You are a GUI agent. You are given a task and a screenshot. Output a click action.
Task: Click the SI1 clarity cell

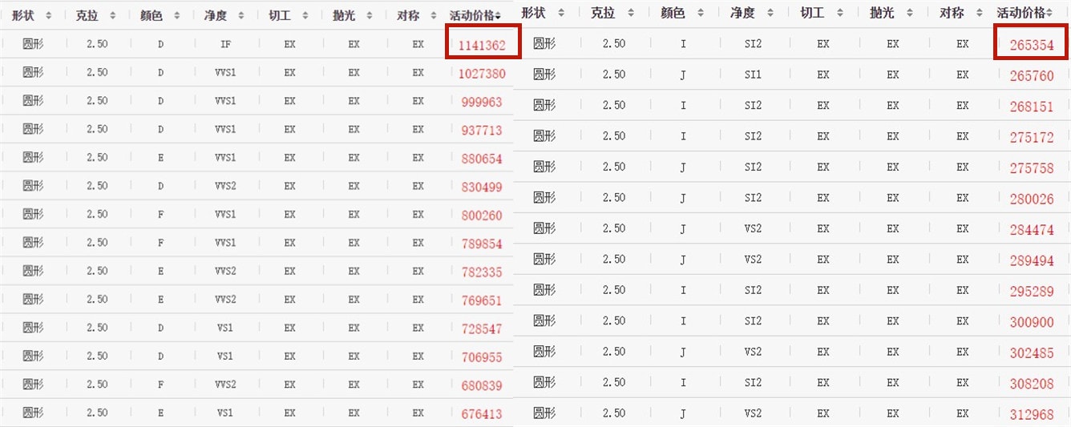tap(753, 75)
